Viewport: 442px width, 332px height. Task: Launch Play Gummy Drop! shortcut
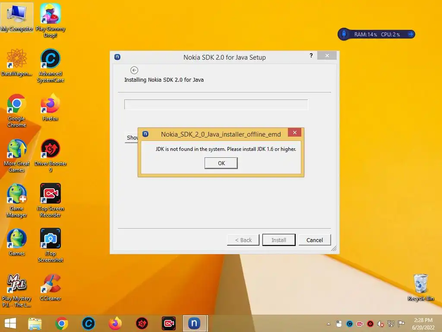coord(51,20)
